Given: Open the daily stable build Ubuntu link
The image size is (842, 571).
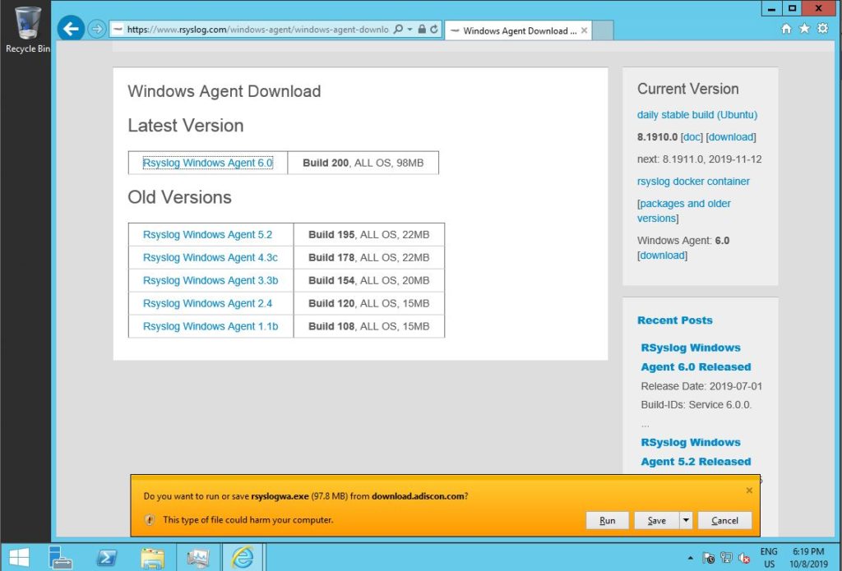Looking at the screenshot, I should [696, 114].
